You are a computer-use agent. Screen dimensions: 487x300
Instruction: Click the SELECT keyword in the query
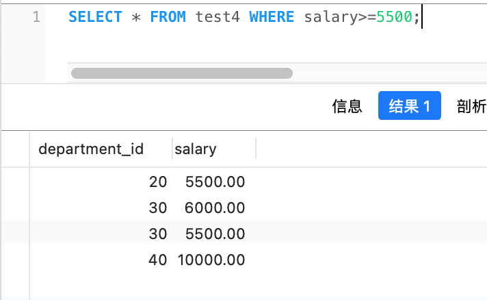coord(95,17)
